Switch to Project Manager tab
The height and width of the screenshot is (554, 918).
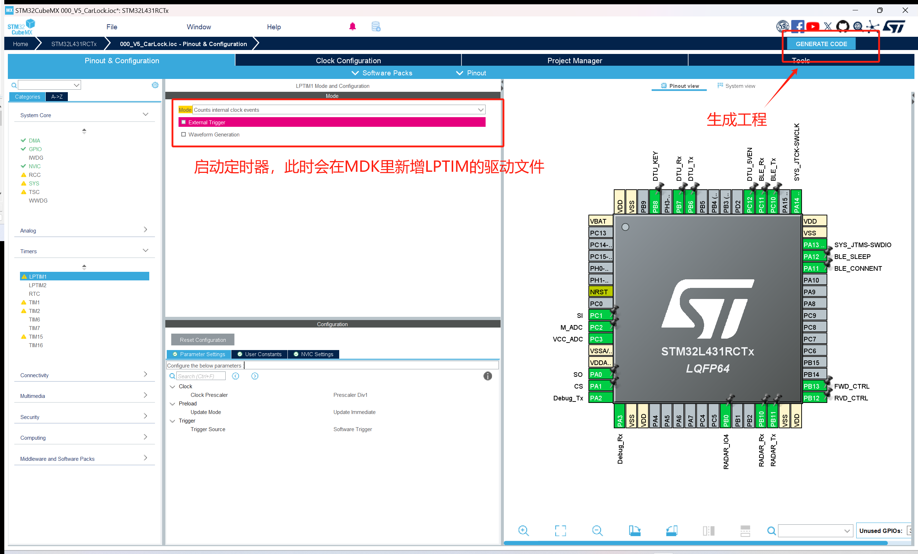click(x=575, y=60)
